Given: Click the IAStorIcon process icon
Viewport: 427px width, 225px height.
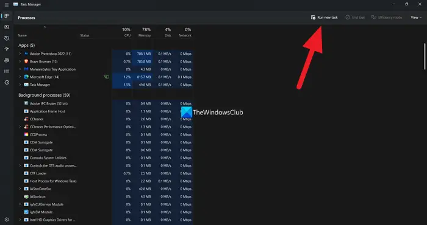Looking at the screenshot, I should click(26, 196).
